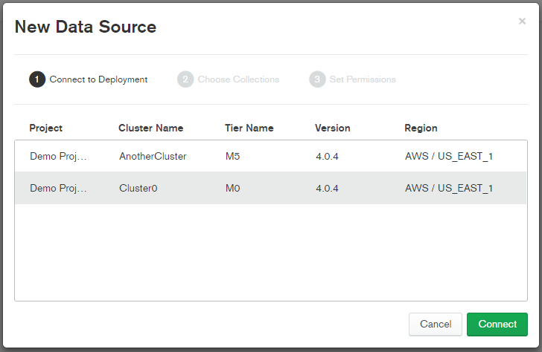Open Connect to Deployment step
Viewport: 542px width, 352px height.
click(x=98, y=79)
